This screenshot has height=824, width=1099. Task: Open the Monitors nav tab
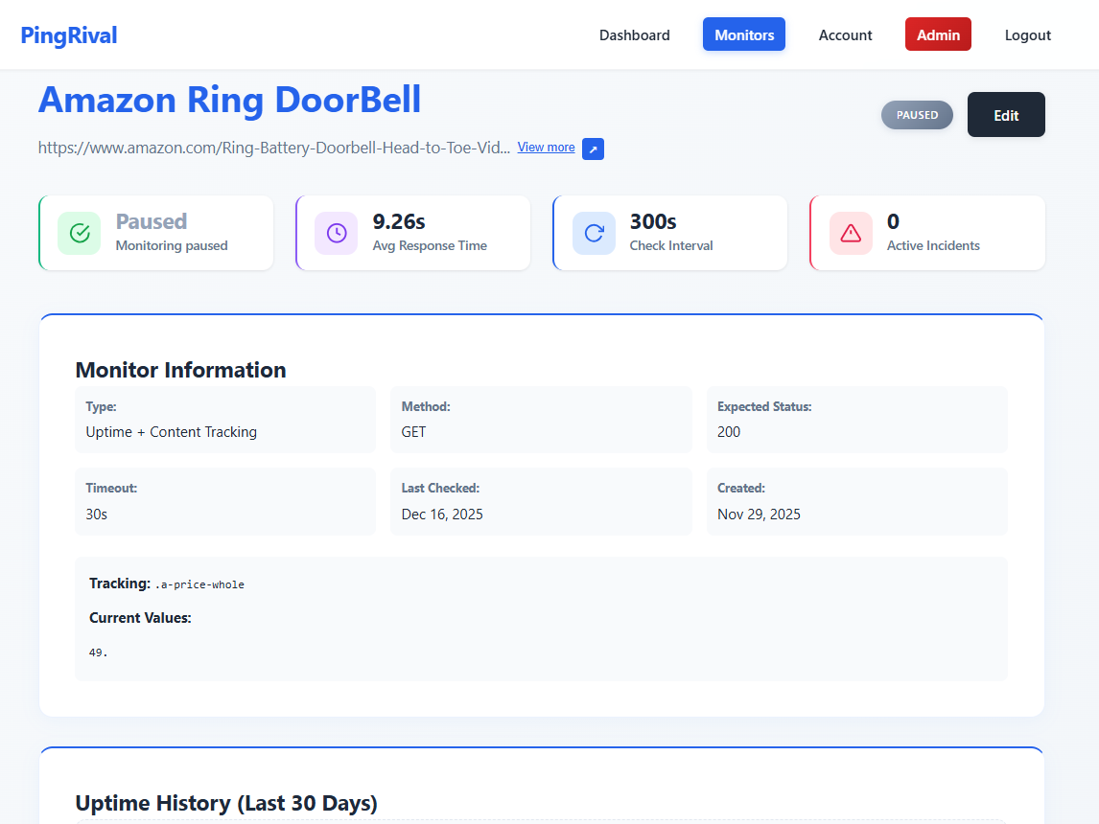744,34
